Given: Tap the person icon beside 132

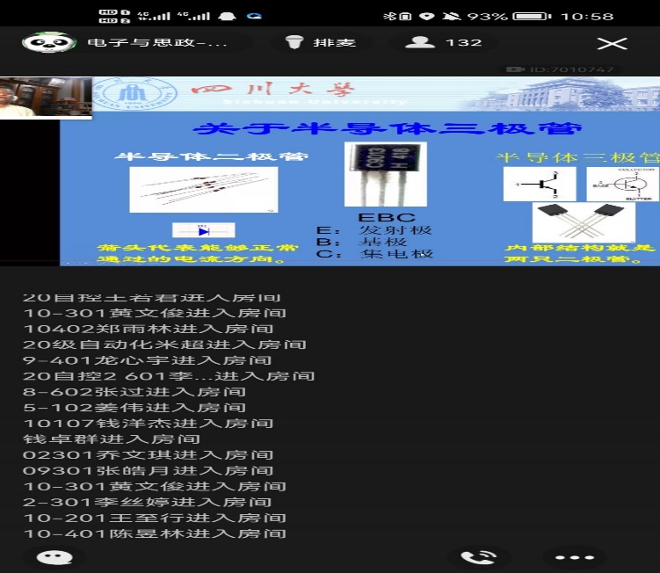Looking at the screenshot, I should point(420,42).
